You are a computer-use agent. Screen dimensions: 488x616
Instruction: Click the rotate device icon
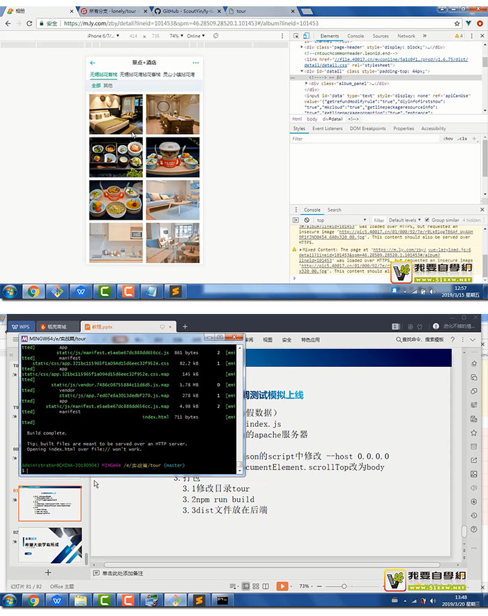coord(215,36)
